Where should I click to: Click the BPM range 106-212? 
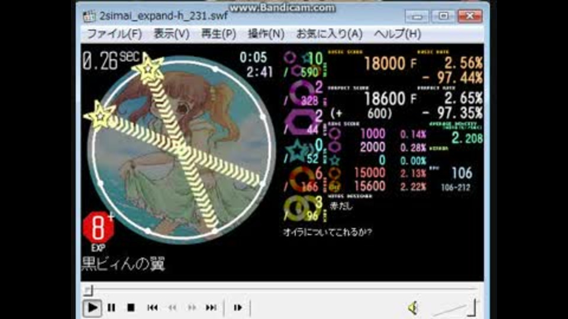pos(456,187)
